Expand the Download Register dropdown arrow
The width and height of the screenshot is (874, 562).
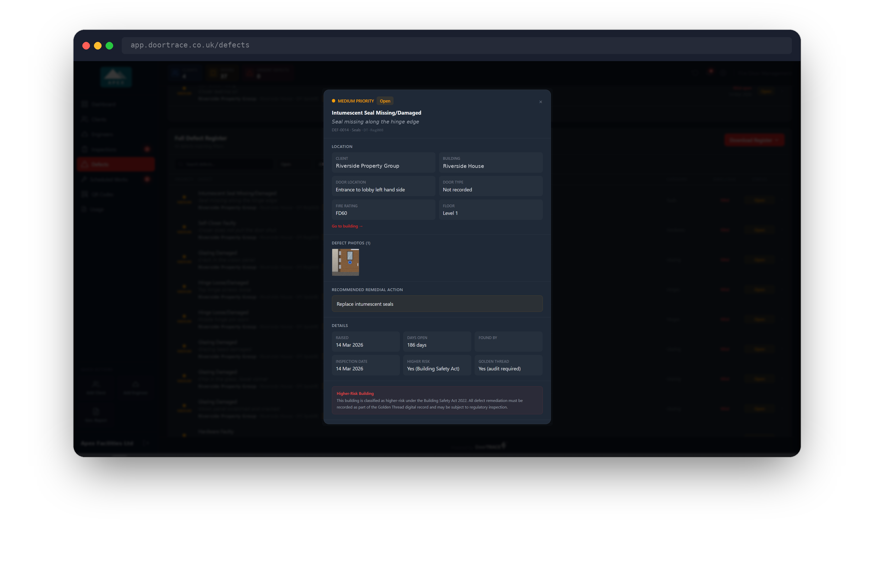pyautogui.click(x=777, y=140)
